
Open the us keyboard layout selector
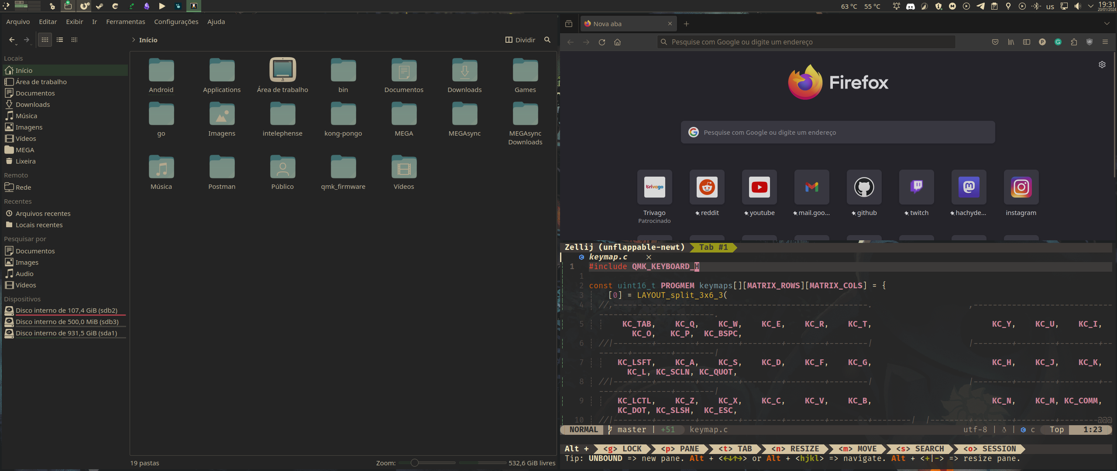(x=1050, y=6)
